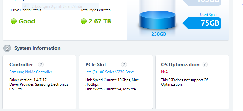Click the red N/A status text
This screenshot has height=111, width=243.
164,72
